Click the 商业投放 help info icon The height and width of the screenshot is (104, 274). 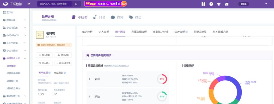[x=65, y=73]
